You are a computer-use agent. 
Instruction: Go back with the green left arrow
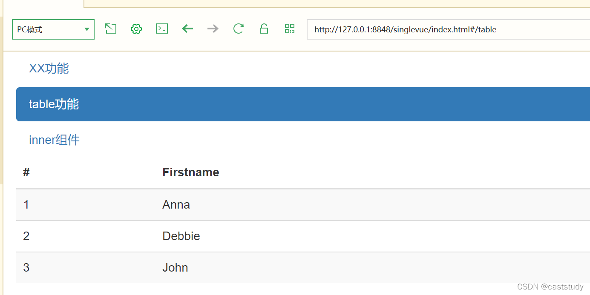[x=187, y=29]
